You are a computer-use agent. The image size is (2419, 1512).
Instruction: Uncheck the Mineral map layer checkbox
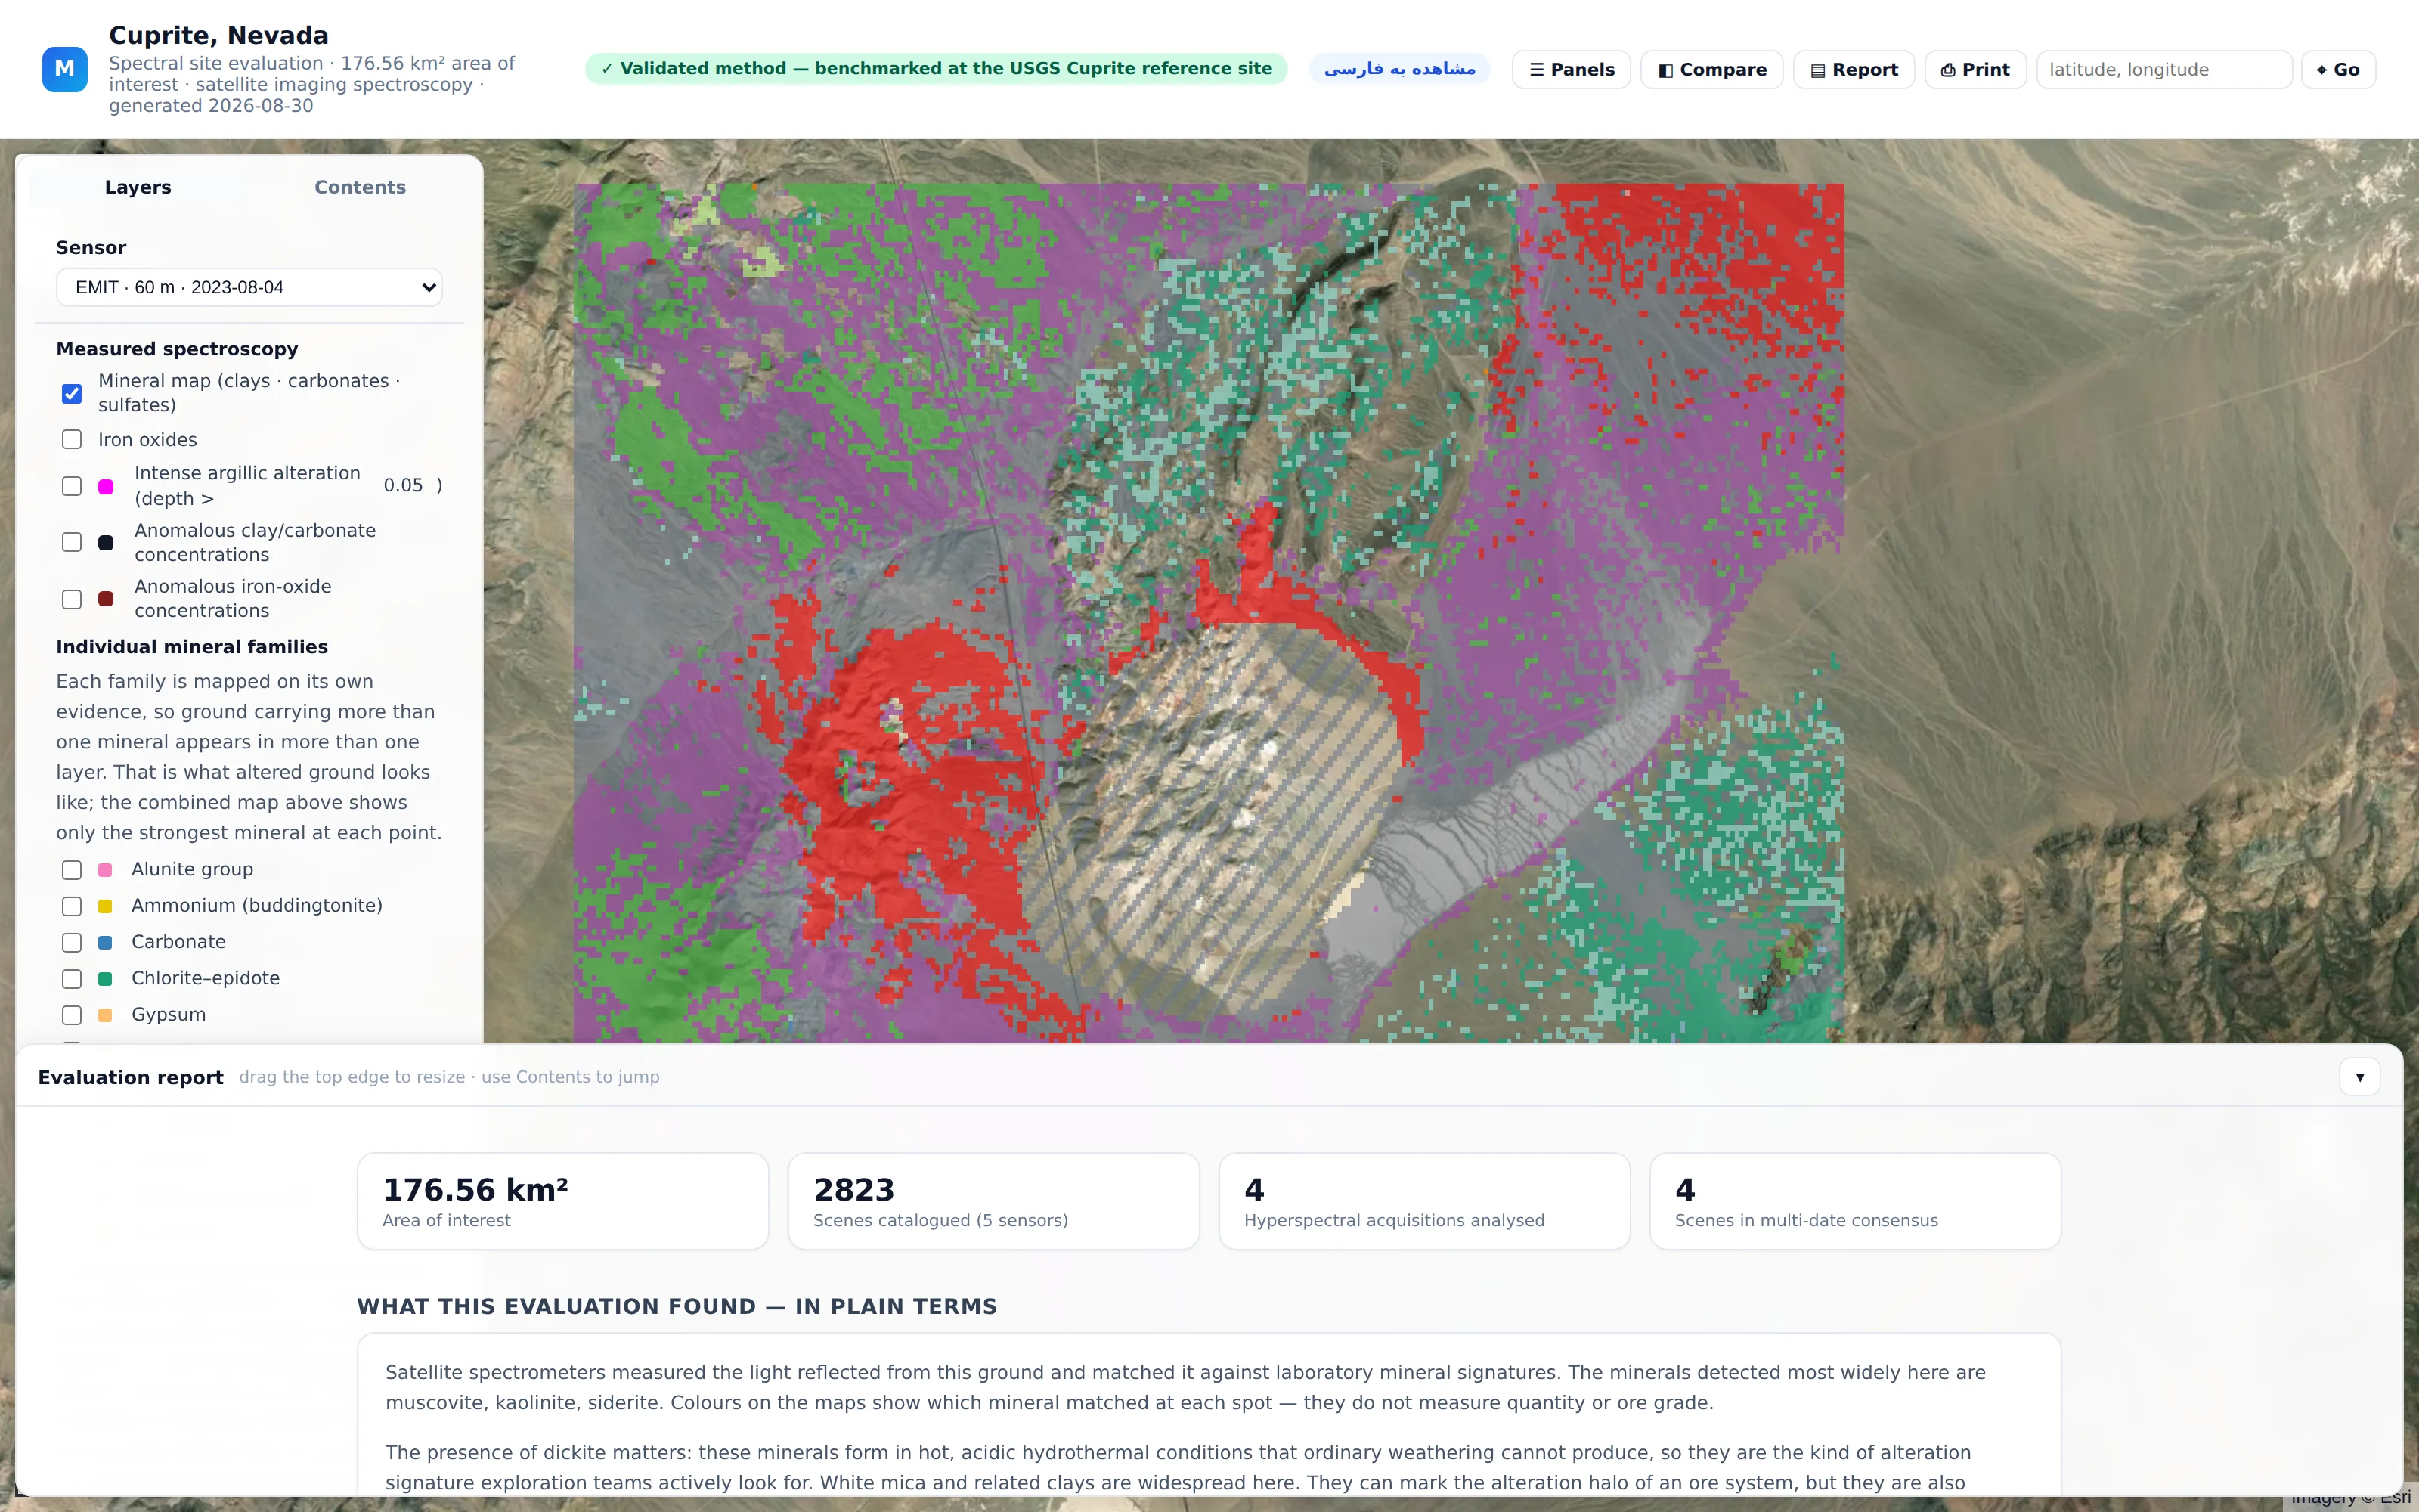point(72,393)
